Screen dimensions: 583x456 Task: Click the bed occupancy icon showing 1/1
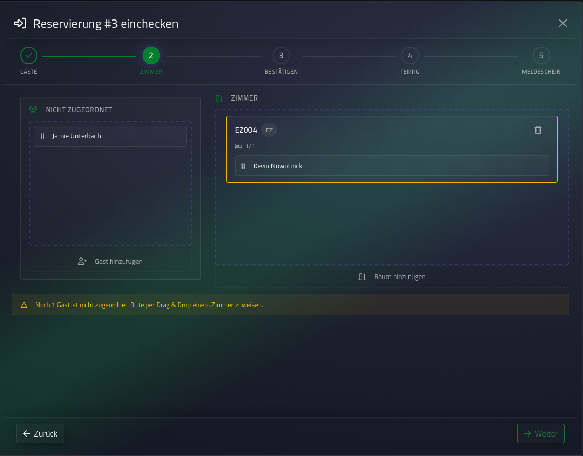click(x=238, y=146)
